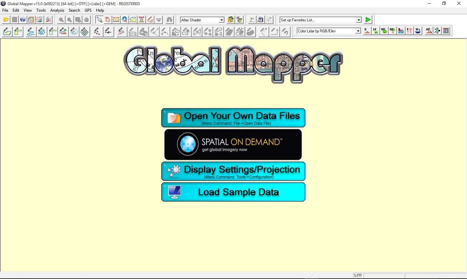Select the Measure ruler tool
The width and height of the screenshot is (467, 279).
click(x=116, y=20)
